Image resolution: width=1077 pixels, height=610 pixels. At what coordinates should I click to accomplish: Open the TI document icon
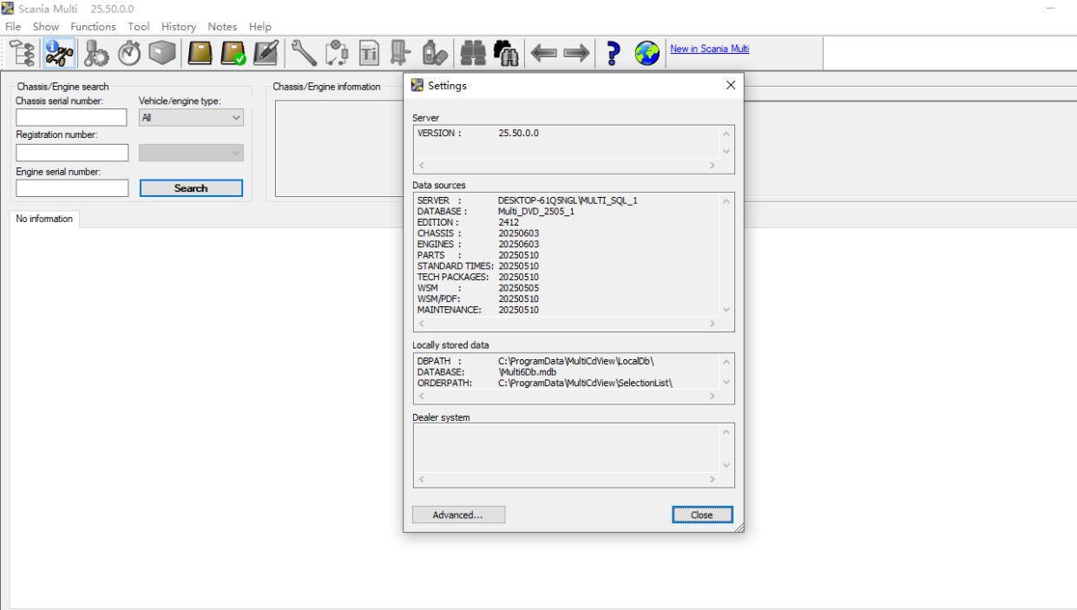point(369,54)
